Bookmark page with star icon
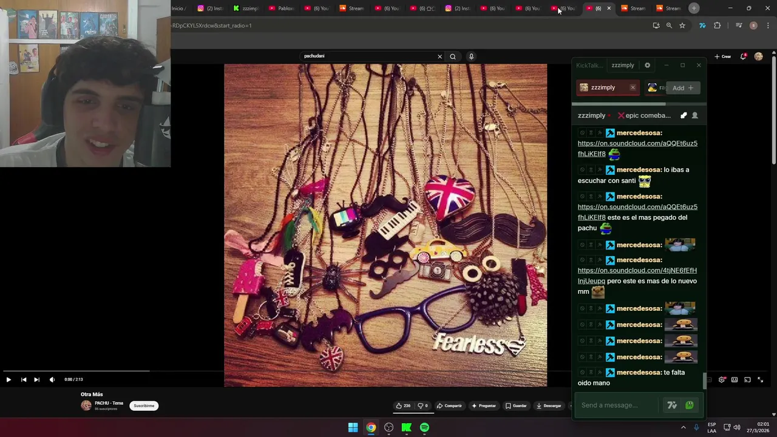Viewport: 777px width, 437px height. click(x=682, y=25)
